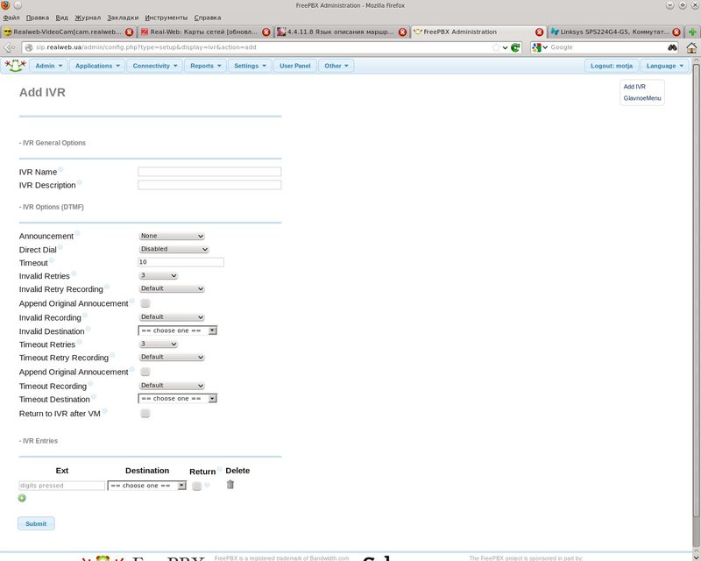The image size is (701, 561).
Task: Enable Return to IVR after VM
Action: tap(145, 414)
